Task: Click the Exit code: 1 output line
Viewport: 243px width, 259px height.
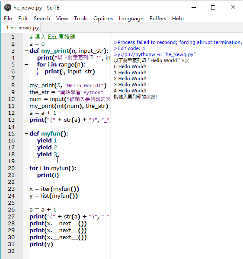Action: pyautogui.click(x=130, y=48)
